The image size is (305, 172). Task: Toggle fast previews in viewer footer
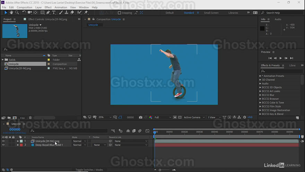229,117
